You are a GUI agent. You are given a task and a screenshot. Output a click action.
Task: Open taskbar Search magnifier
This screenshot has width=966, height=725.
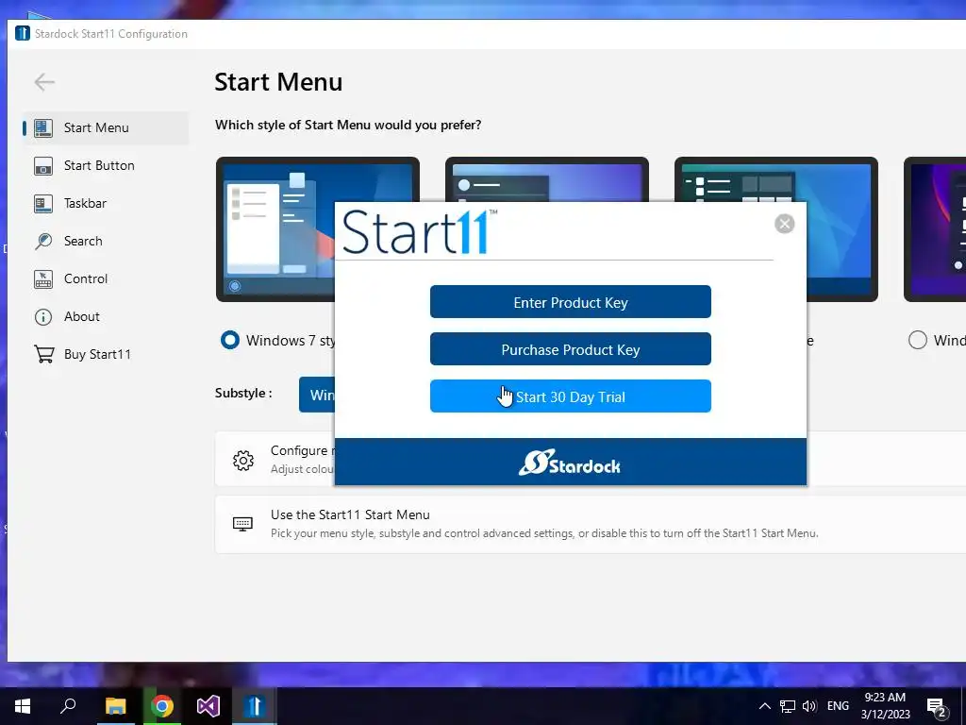[x=68, y=706]
